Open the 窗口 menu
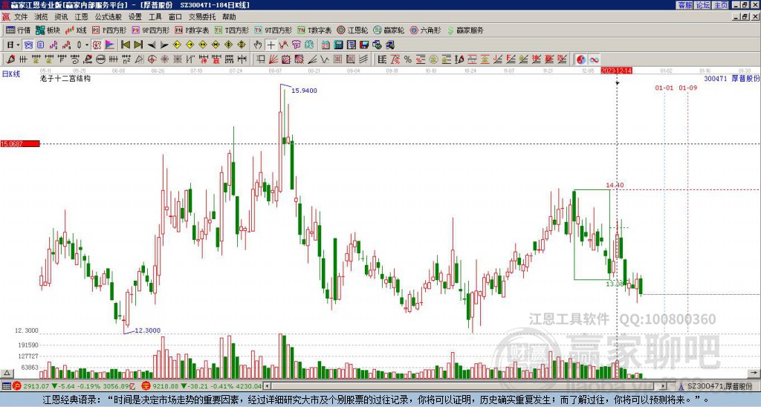Image resolution: width=761 pixels, height=407 pixels. point(175,17)
